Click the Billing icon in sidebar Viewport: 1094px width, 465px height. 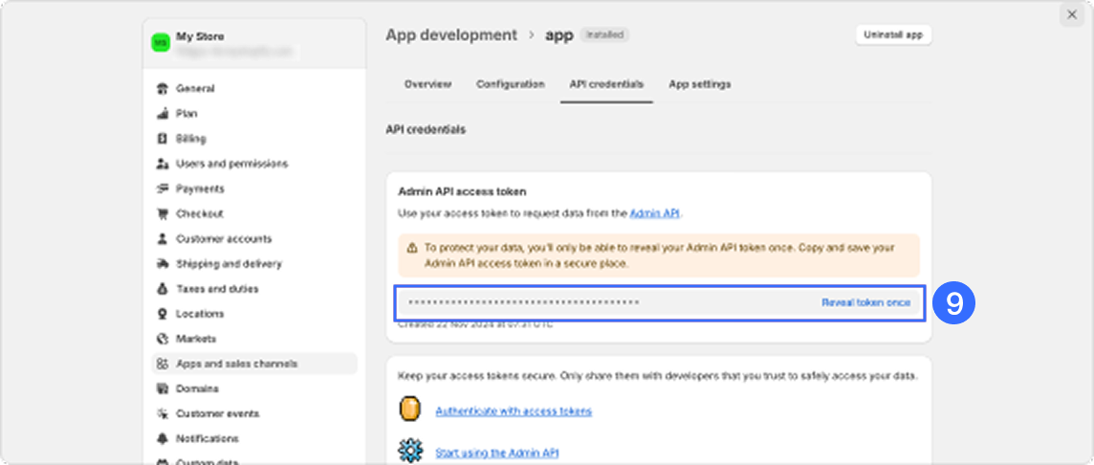click(163, 139)
